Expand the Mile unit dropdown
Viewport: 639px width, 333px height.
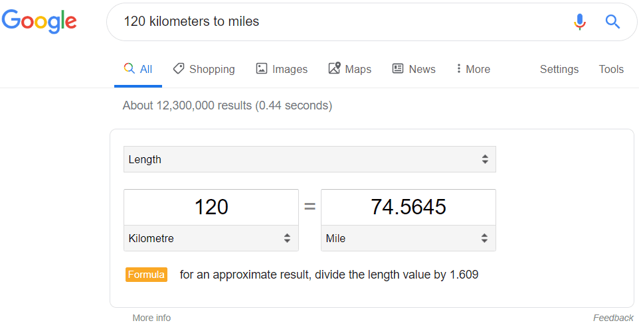tap(409, 238)
